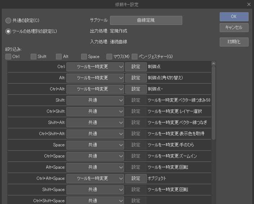Enable the マウス(M) filter checkbox
The width and height of the screenshot is (254, 204).
[109, 57]
